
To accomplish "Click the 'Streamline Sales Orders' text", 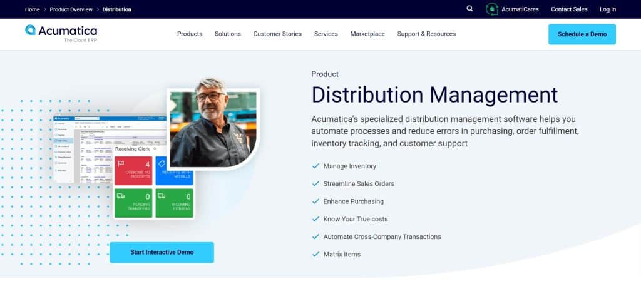I will [x=359, y=184].
